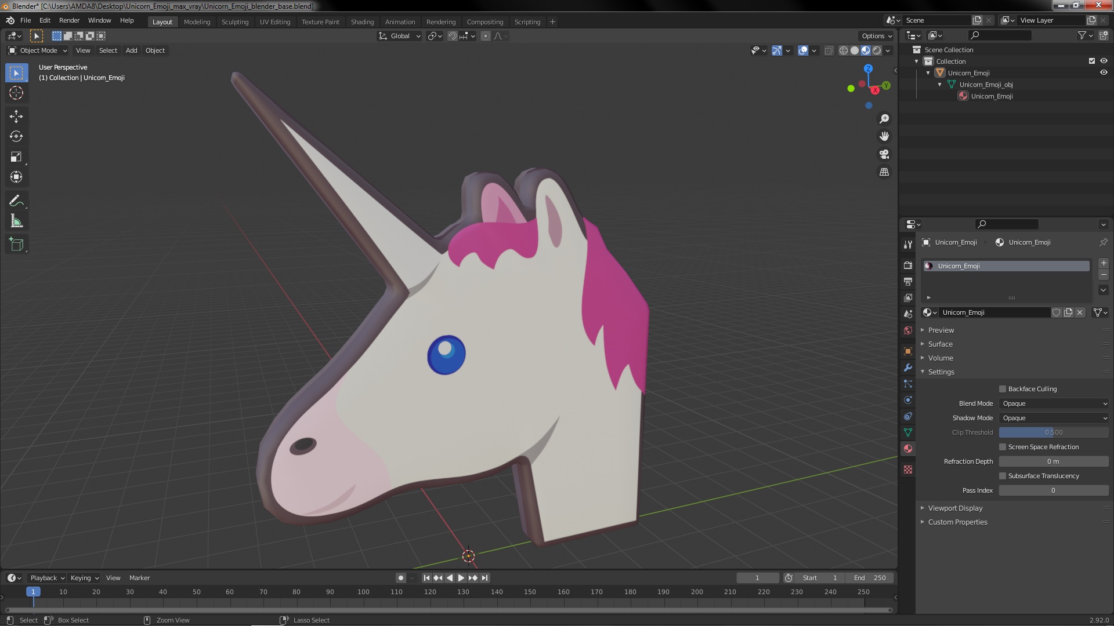Image resolution: width=1114 pixels, height=626 pixels.
Task: Select the Rotate tool
Action: pyautogui.click(x=16, y=136)
